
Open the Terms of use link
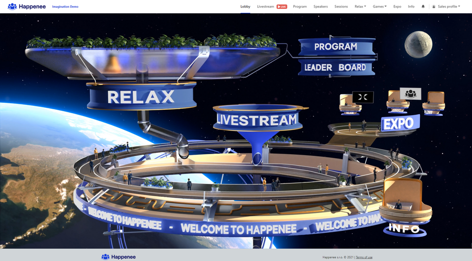click(x=364, y=257)
